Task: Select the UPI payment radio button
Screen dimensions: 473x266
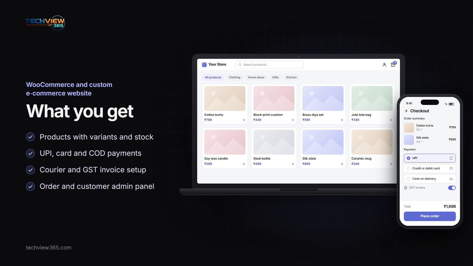Action: pyautogui.click(x=409, y=158)
